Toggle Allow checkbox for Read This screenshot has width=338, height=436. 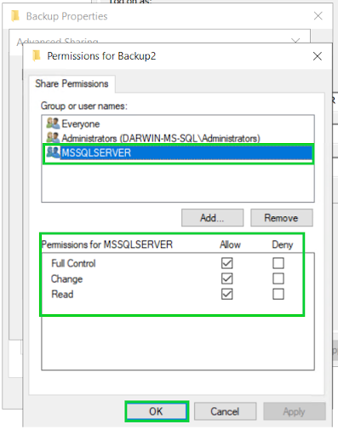coord(227,294)
